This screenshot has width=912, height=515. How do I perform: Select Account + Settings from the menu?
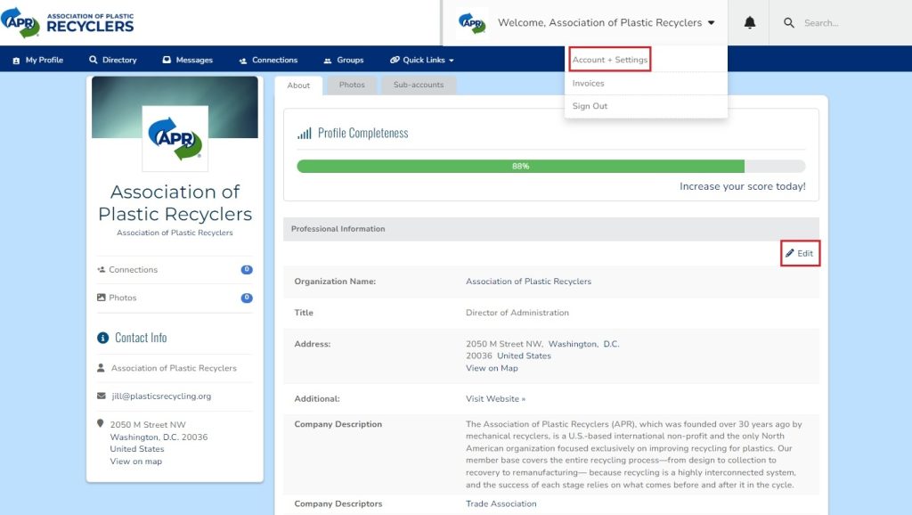pos(609,60)
